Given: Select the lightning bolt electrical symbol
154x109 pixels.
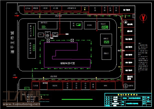Looking at the screenshot, I should pos(126,86).
